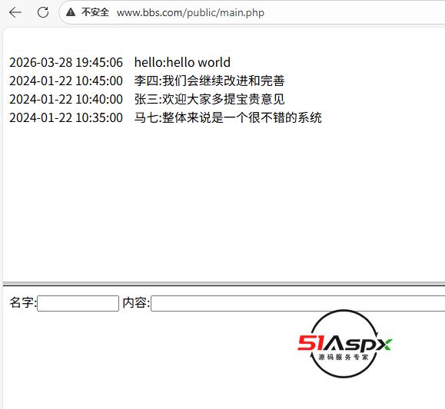
Task: Click the 2024-01-22 10:40:00 timestamp
Action: pyautogui.click(x=66, y=99)
